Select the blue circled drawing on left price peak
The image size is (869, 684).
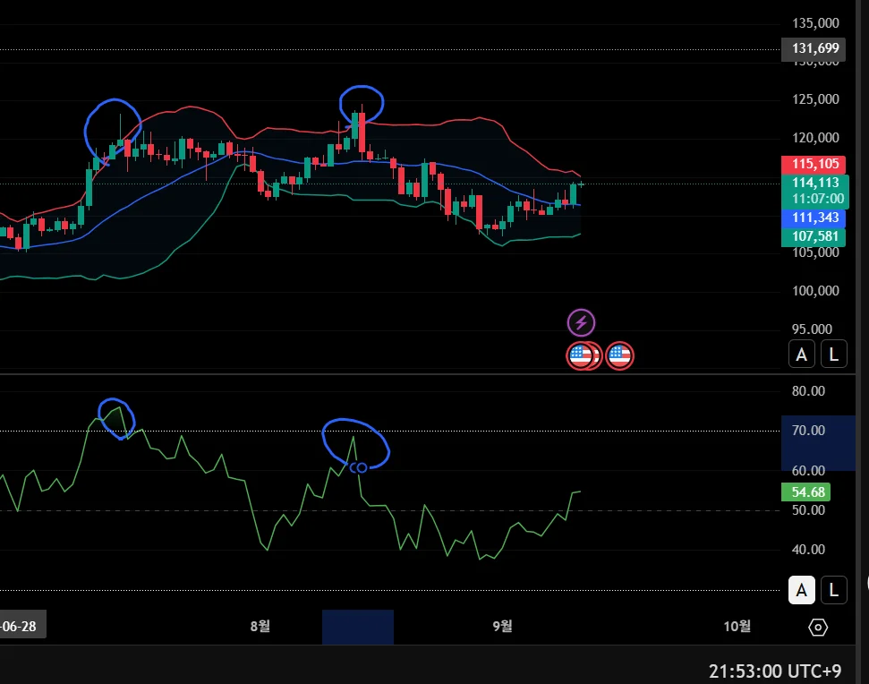(x=113, y=132)
